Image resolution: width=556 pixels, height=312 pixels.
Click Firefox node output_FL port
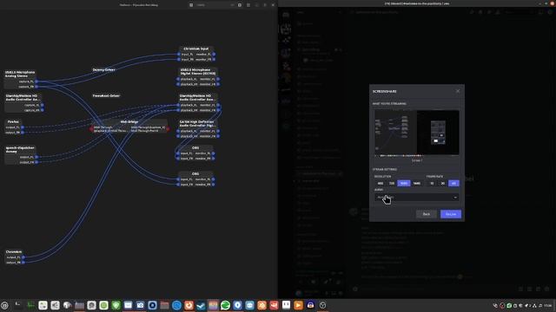(x=23, y=127)
